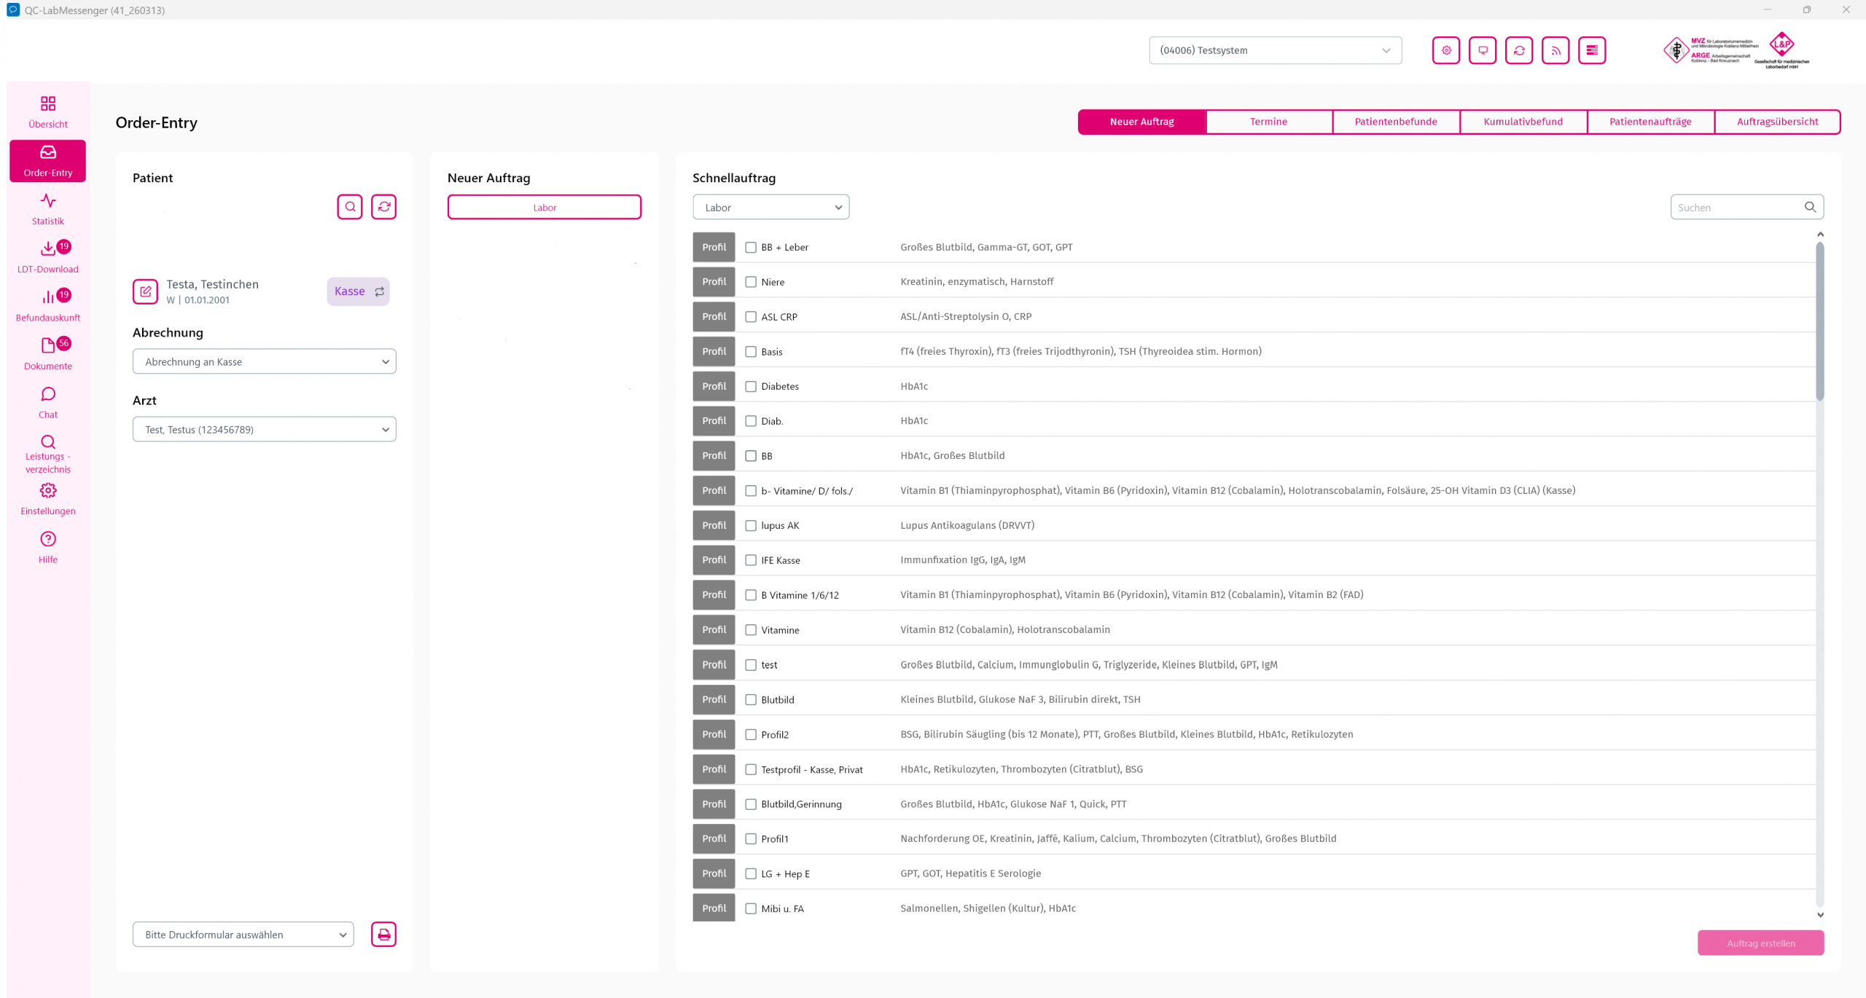Open the Kumulativbefund tab
Screen dimensions: 1866x998
tap(1523, 122)
